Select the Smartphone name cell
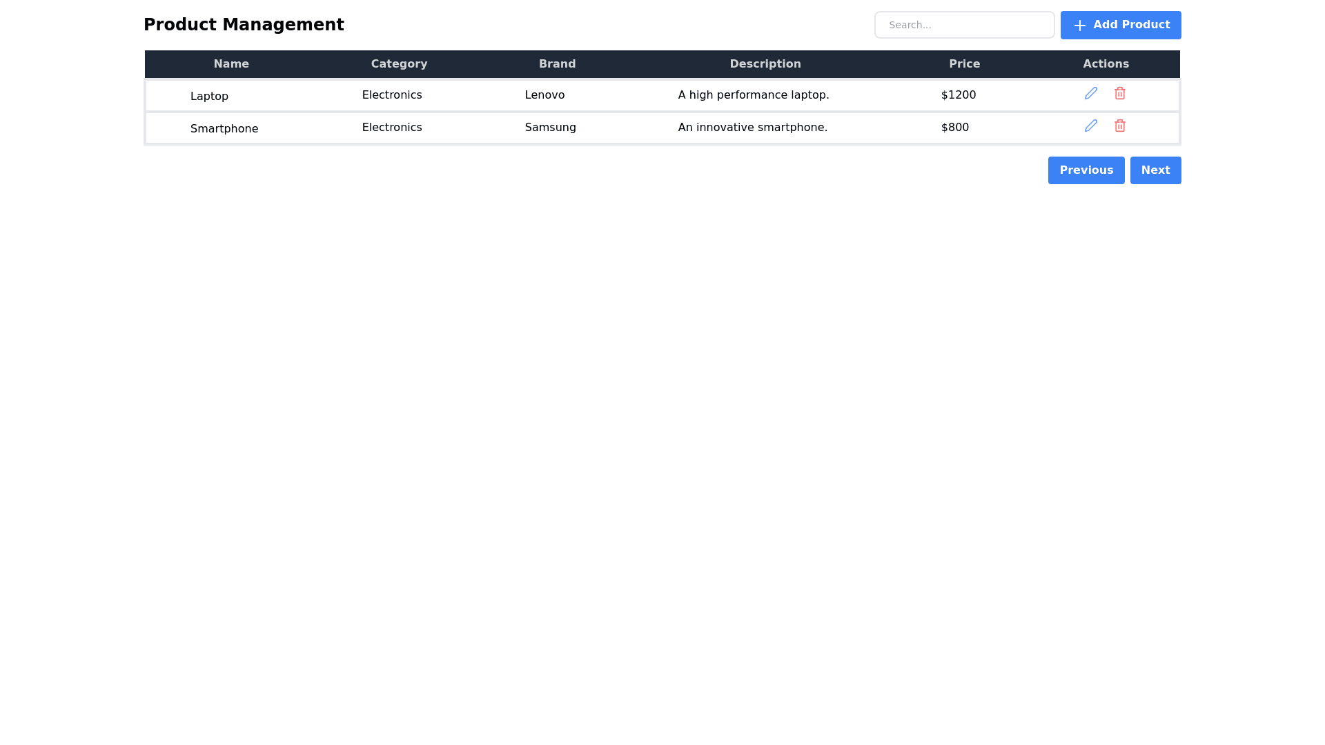Viewport: 1325px width, 745px height. pos(224,129)
